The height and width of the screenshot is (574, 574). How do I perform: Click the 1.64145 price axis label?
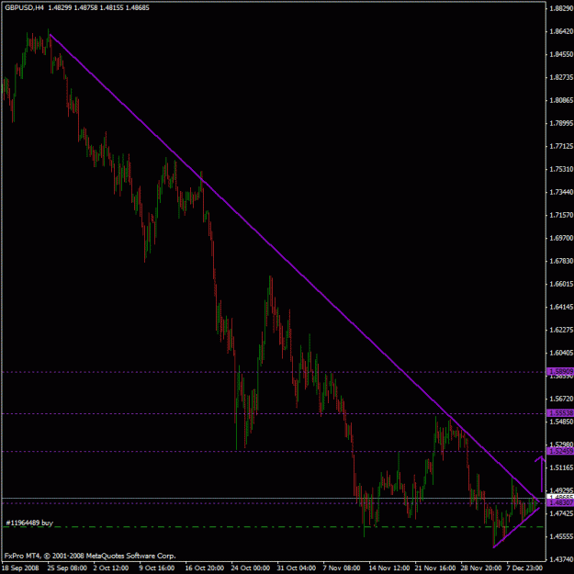pos(561,307)
